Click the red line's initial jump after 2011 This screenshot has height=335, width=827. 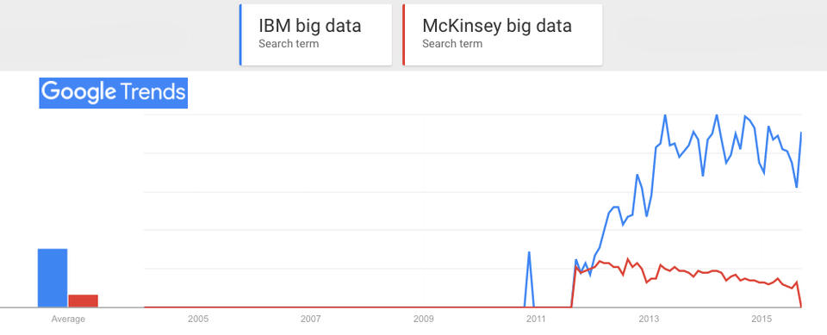tap(575, 285)
